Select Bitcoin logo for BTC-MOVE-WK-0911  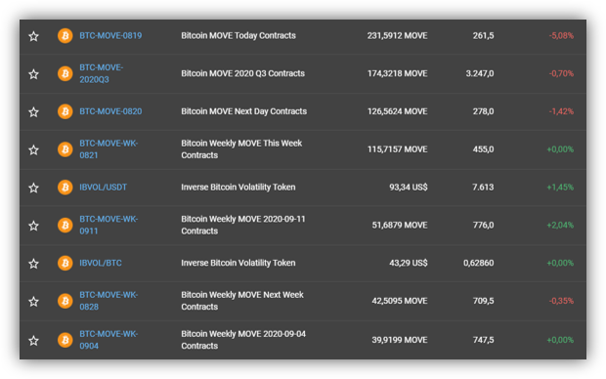pyautogui.click(x=65, y=225)
